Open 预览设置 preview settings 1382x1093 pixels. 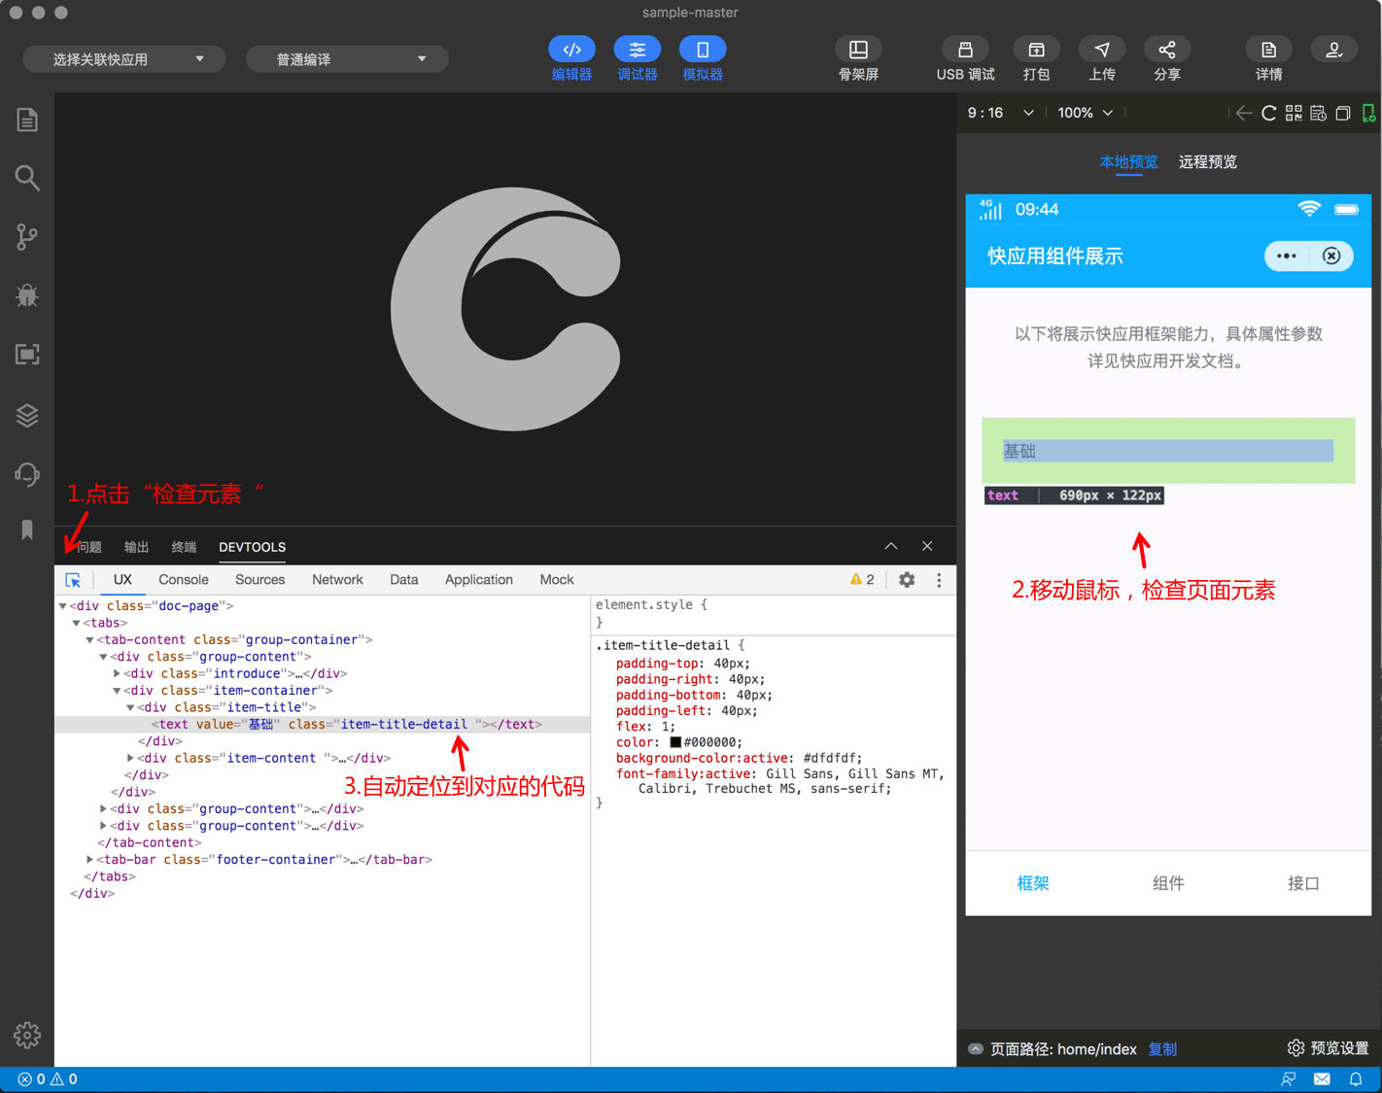[1328, 1048]
